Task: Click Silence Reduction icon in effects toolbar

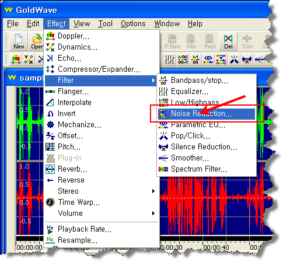Action: [247, 60]
